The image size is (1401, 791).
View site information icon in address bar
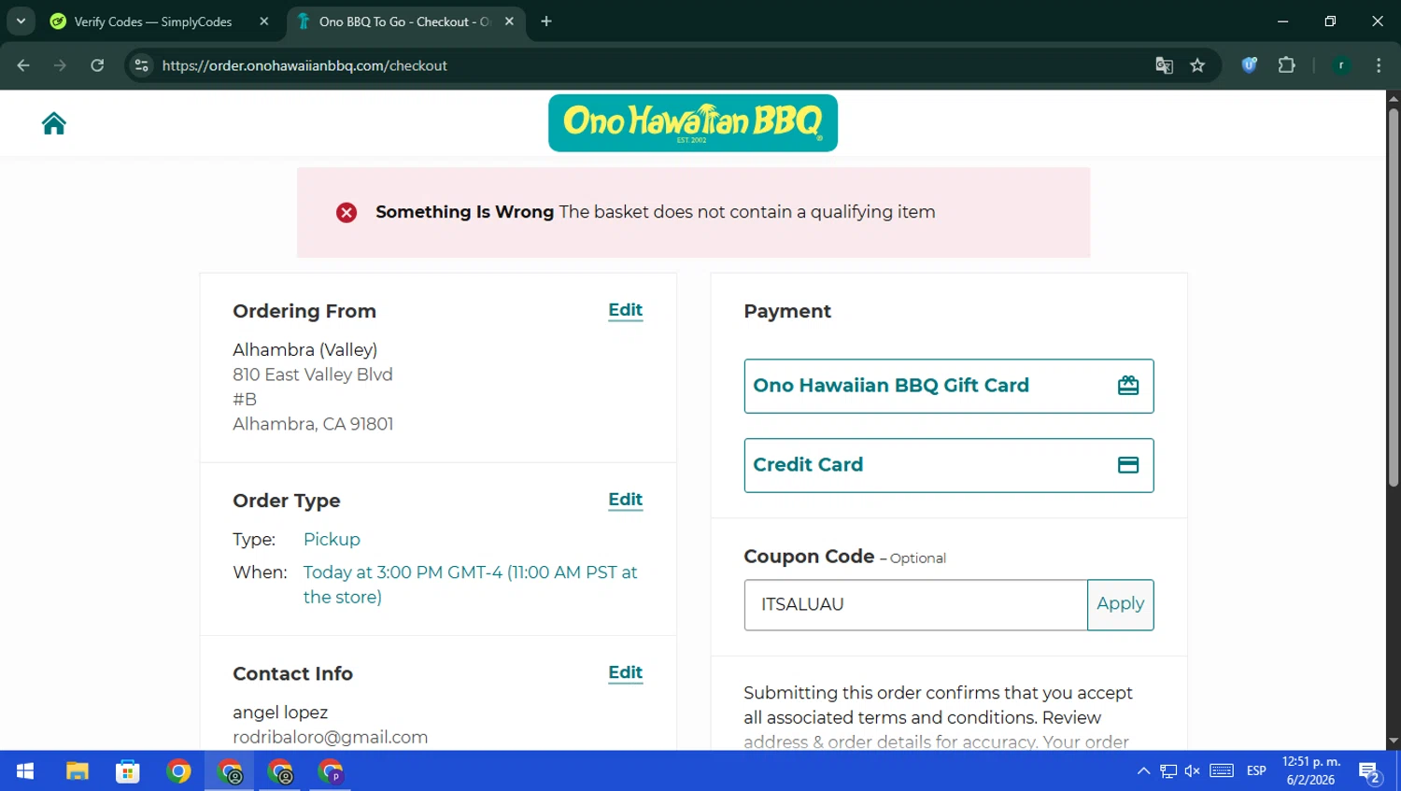click(141, 65)
